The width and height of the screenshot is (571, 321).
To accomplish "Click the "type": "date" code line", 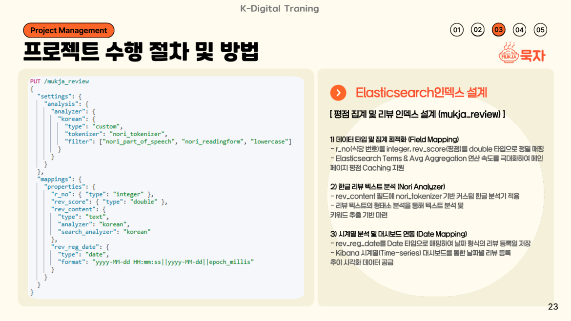I will [x=83, y=254].
